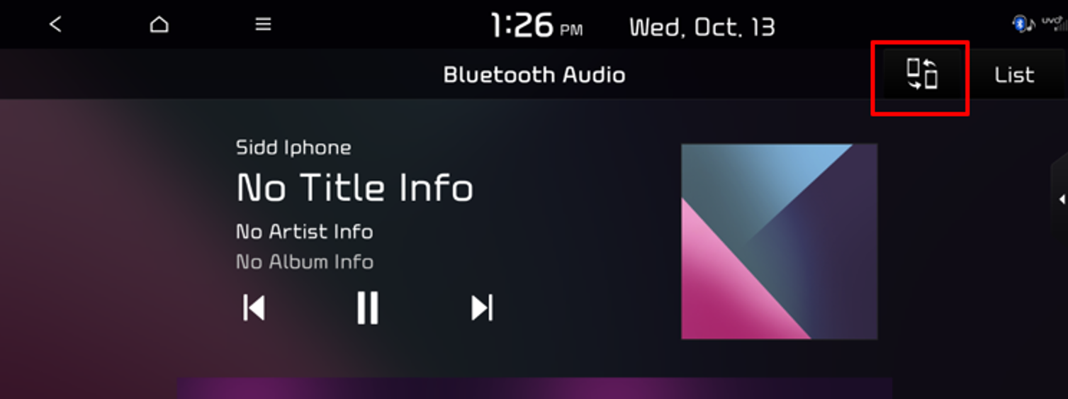Click the Bluetooth Audio header title
The height and width of the screenshot is (399, 1068).
click(x=534, y=75)
